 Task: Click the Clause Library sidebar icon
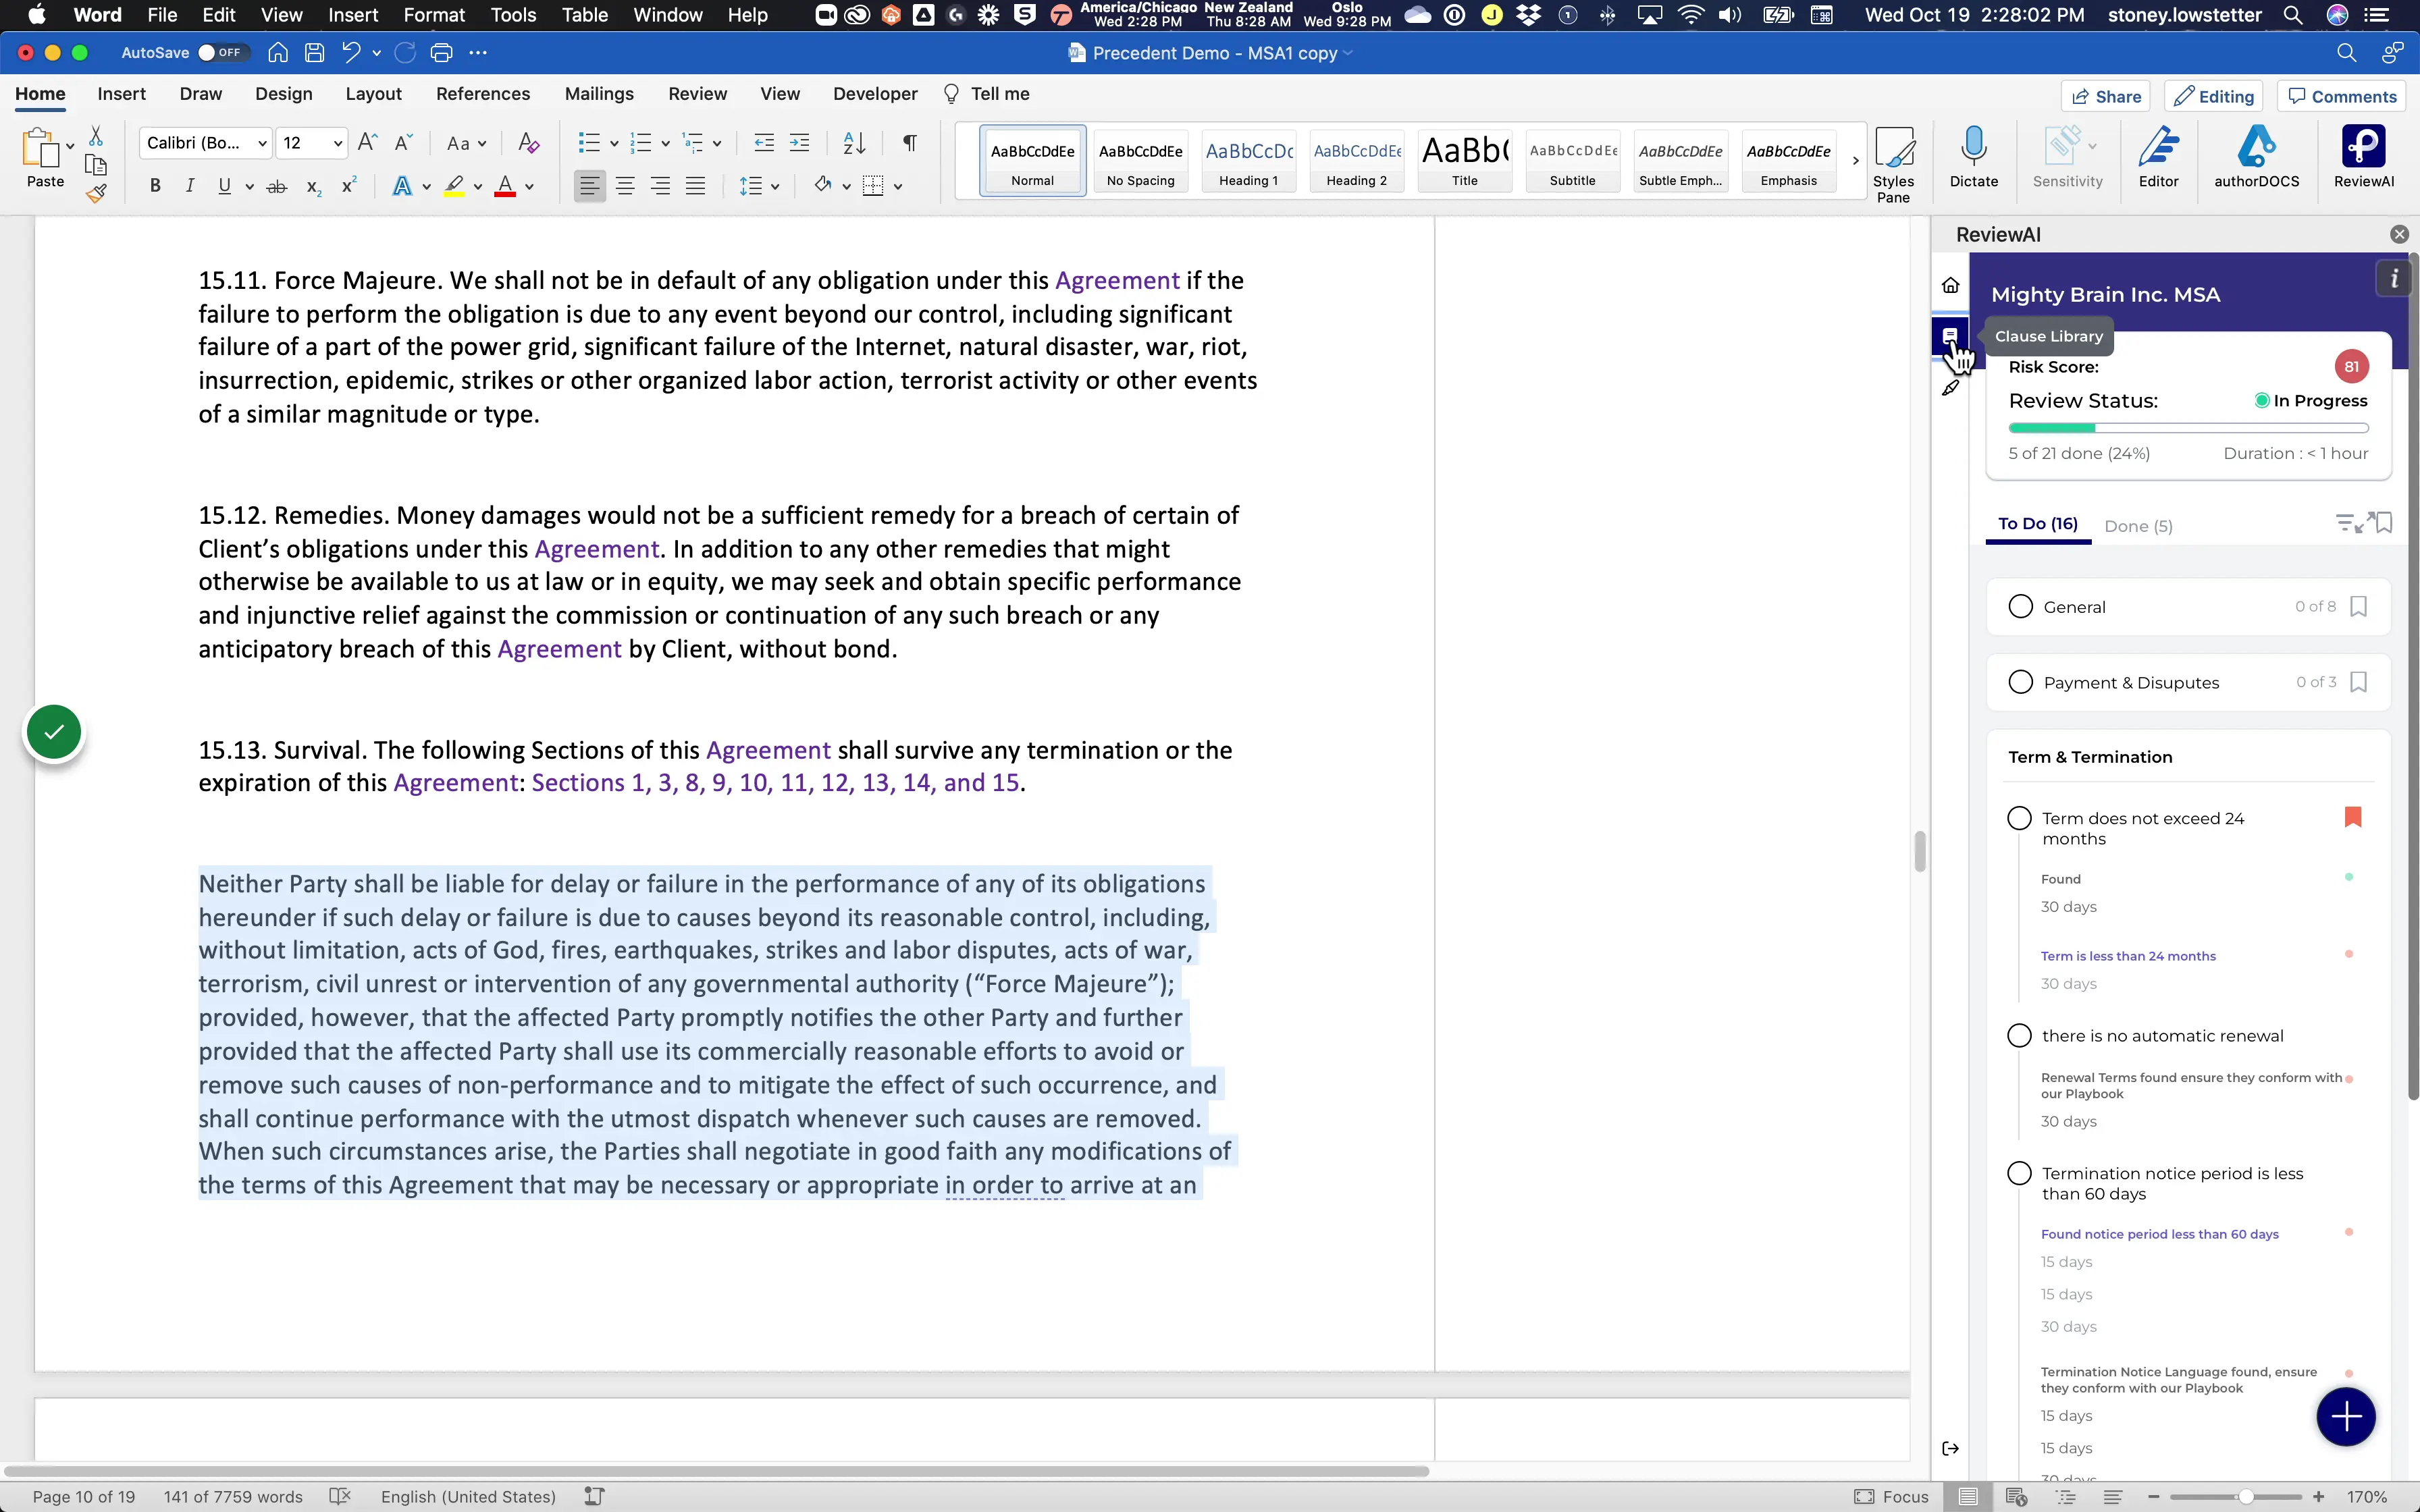pos(1950,336)
